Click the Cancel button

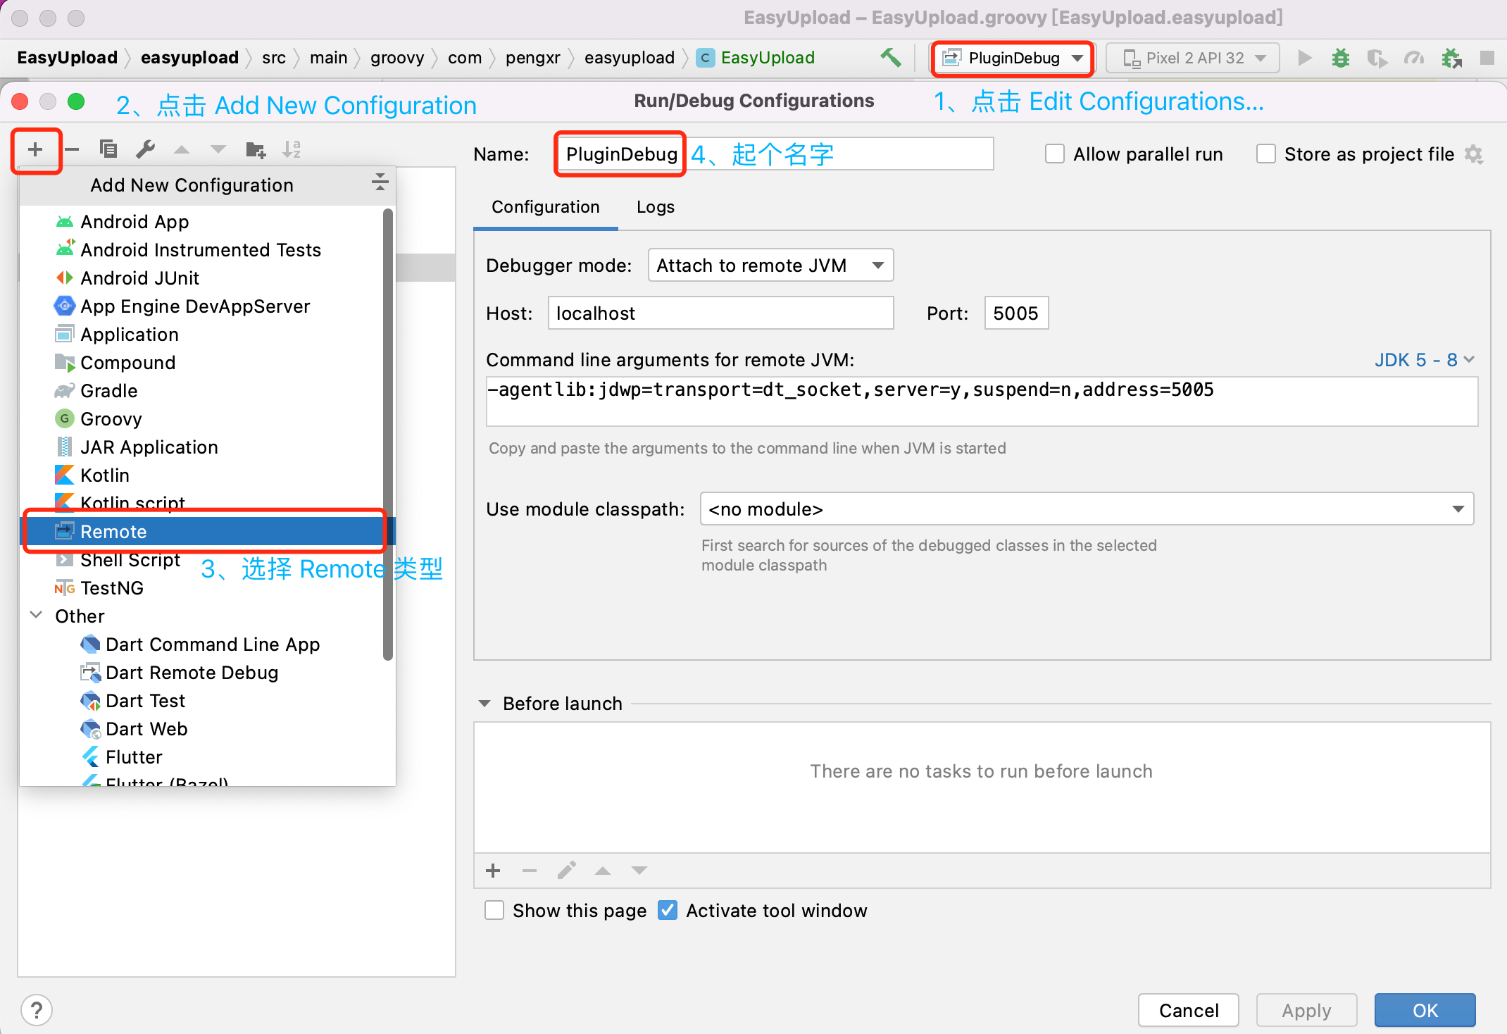[x=1188, y=1010]
